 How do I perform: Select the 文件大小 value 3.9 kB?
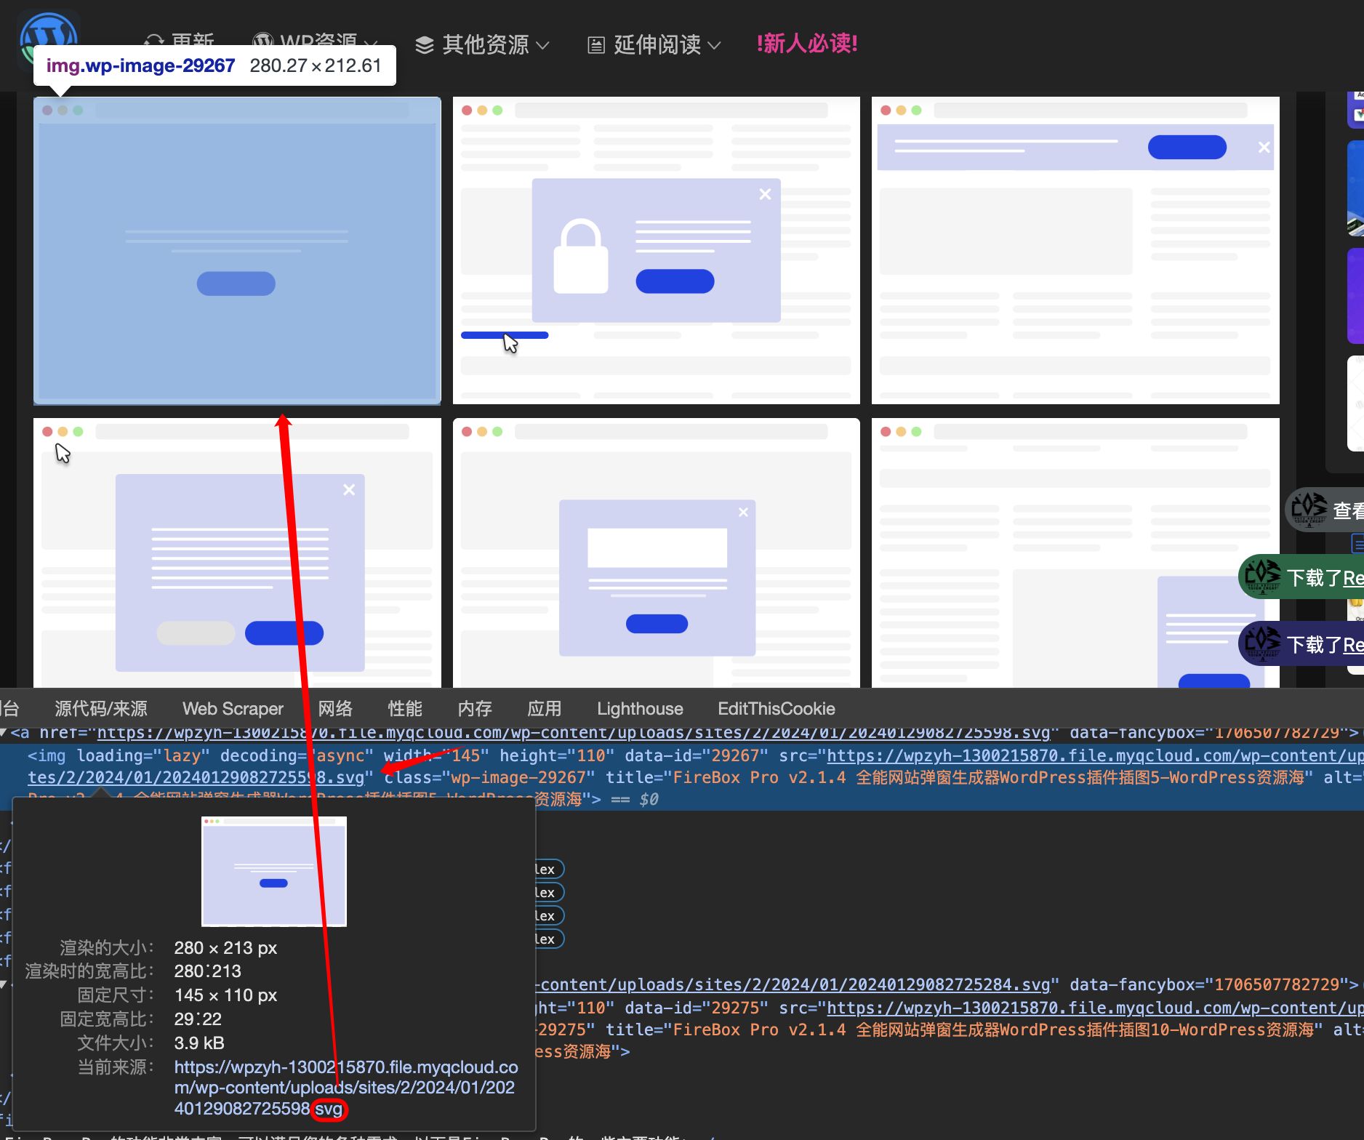click(199, 1043)
